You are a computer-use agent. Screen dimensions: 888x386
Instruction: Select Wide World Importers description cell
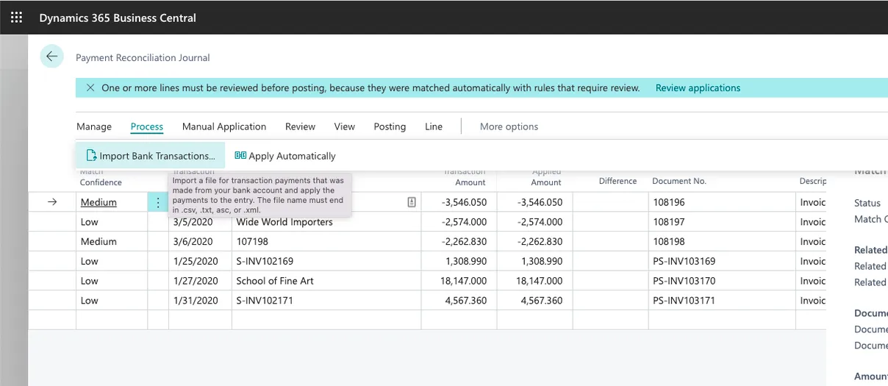click(326, 222)
